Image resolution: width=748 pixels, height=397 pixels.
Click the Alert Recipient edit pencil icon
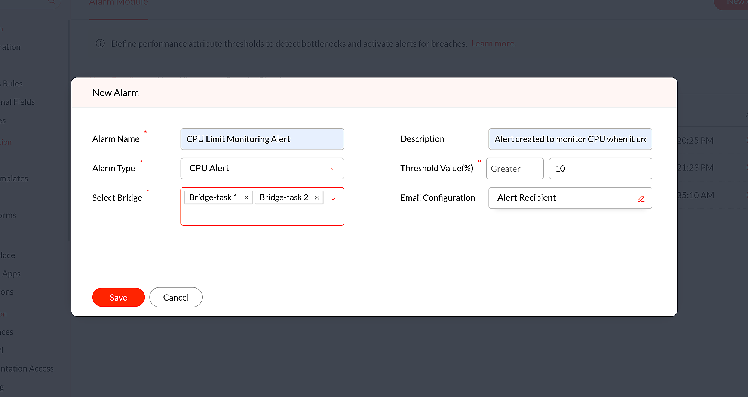click(641, 199)
